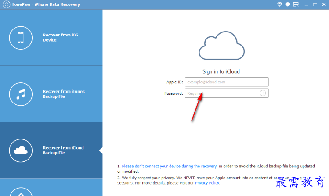Viewport: 329px width, 196px height.
Task: Click the home icon in title bar
Action: pos(6,4)
